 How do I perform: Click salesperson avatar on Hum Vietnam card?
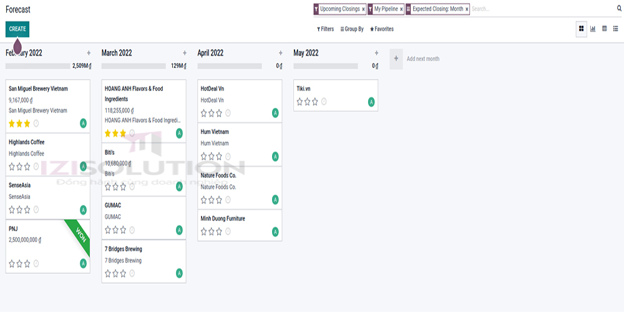[x=275, y=157]
